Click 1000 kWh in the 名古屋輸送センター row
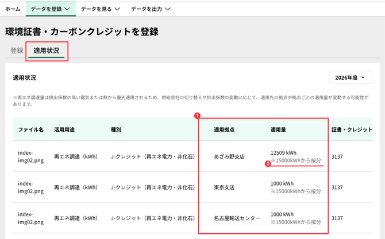Screen dimensions: 385x239 pyautogui.click(x=282, y=214)
